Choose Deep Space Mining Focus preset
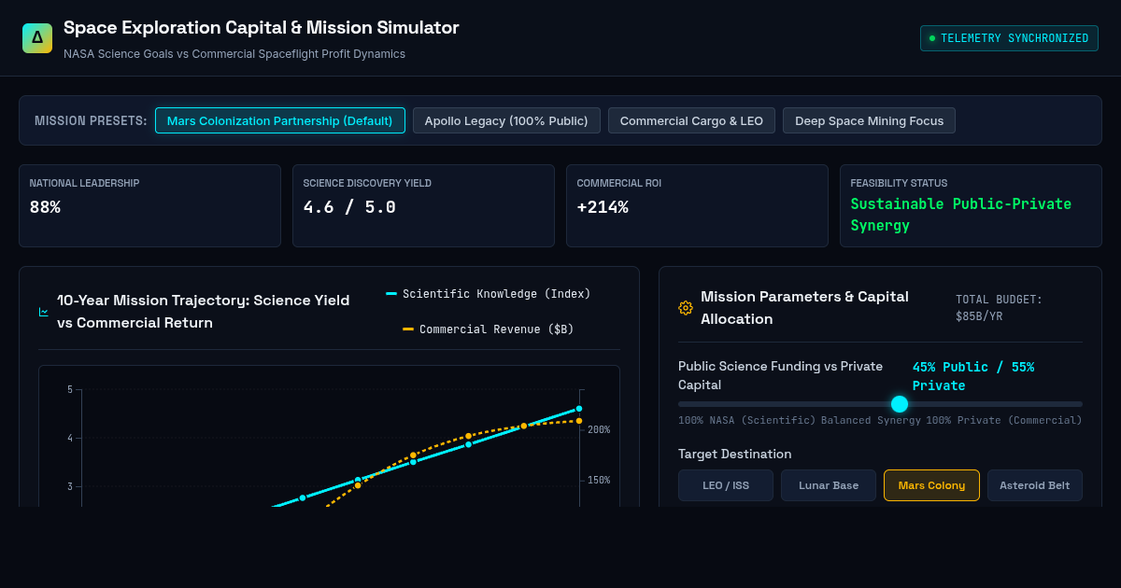The height and width of the screenshot is (588, 1121). [x=869, y=120]
